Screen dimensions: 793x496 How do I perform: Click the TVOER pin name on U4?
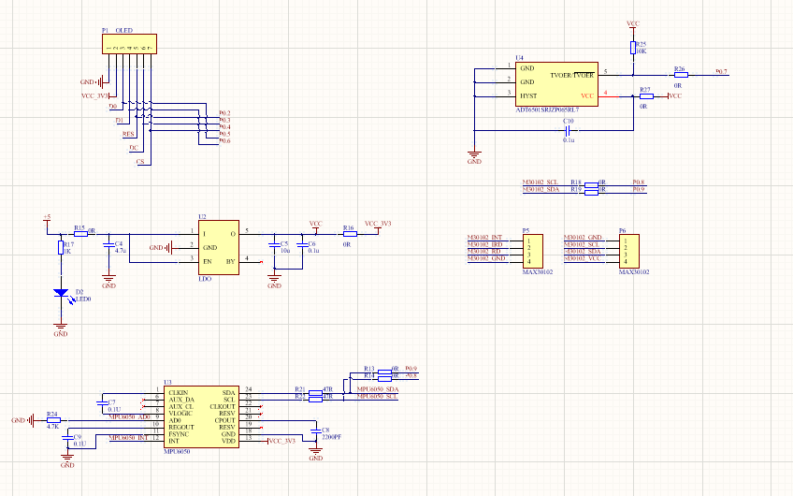tap(572, 76)
